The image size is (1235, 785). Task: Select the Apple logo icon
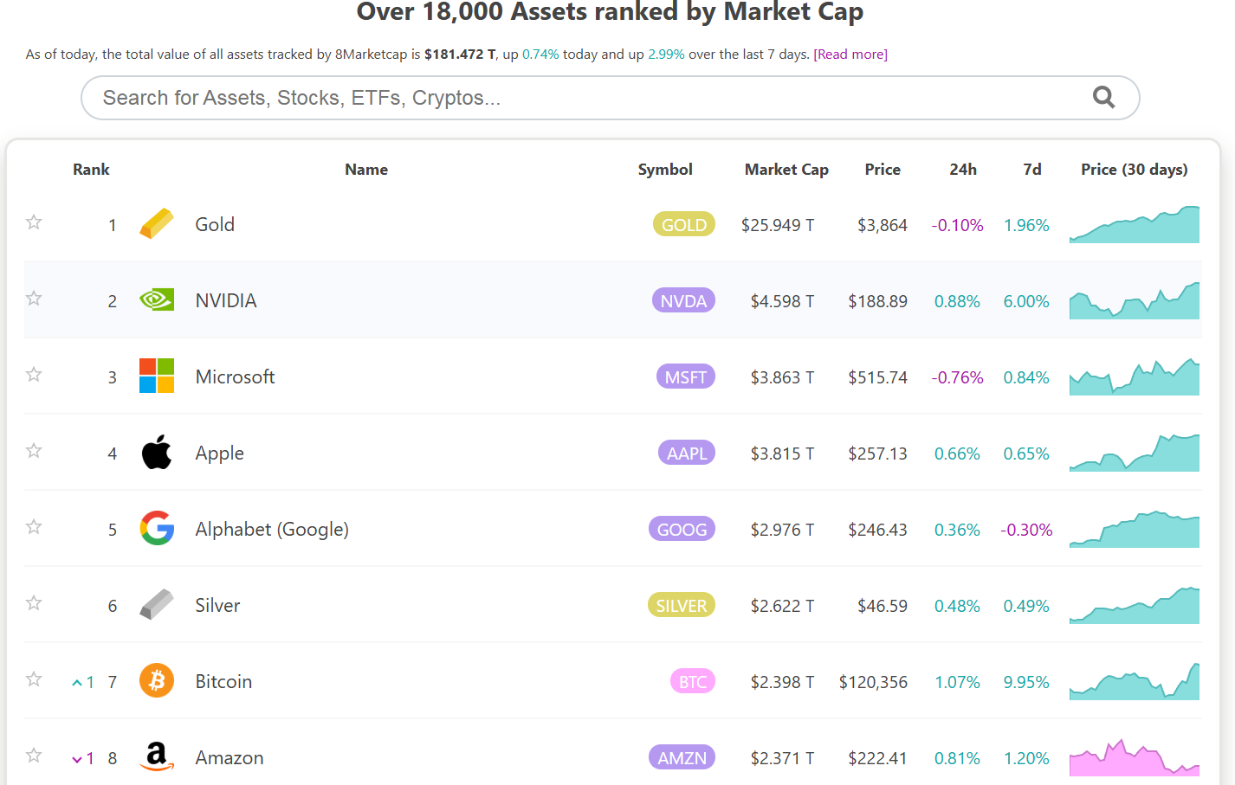tap(157, 453)
